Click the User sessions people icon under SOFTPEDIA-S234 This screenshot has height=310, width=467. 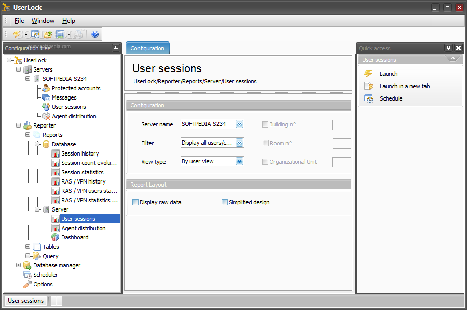click(x=46, y=106)
